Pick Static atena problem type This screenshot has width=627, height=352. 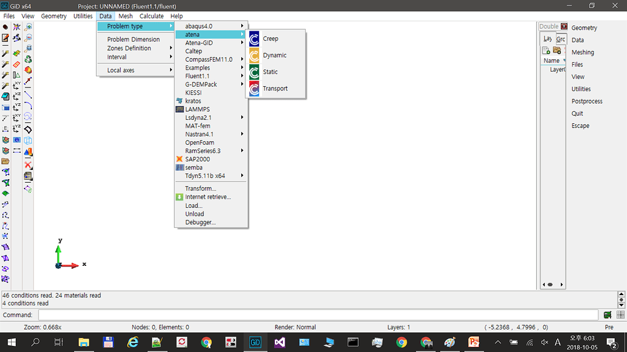(270, 71)
